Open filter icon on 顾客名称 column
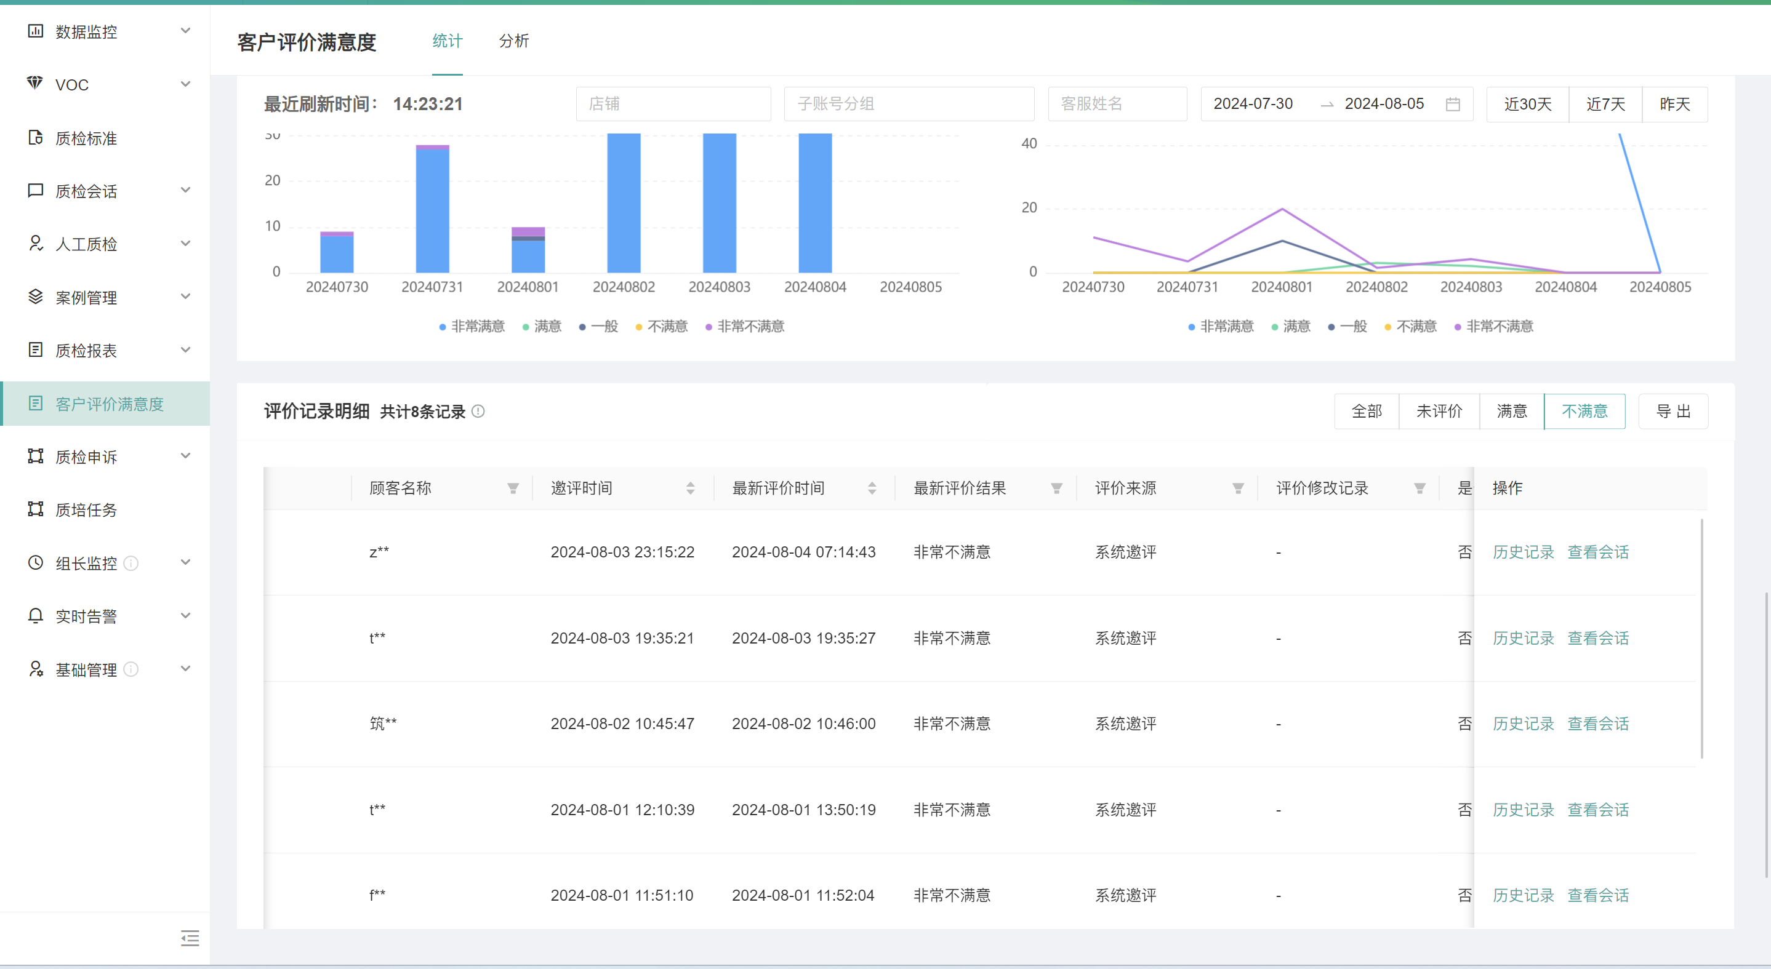Viewport: 1771px width, 969px height. [x=513, y=488]
